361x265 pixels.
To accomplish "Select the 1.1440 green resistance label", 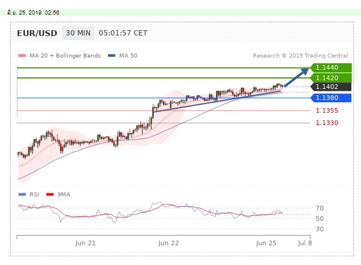I will [x=331, y=68].
